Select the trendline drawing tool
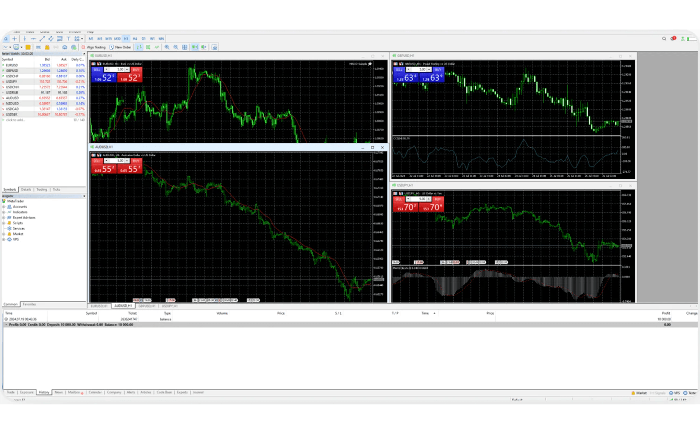 point(42,39)
